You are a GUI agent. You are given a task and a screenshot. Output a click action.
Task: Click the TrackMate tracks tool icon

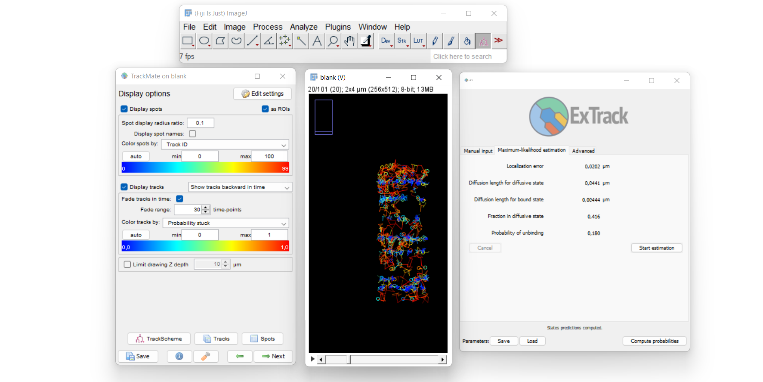483,41
